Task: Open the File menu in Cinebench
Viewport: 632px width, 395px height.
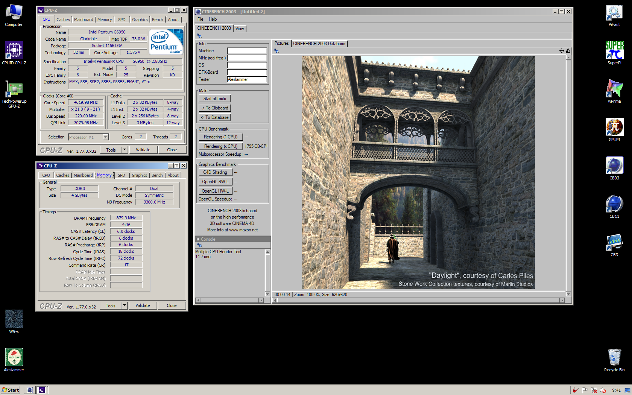Action: click(x=200, y=19)
